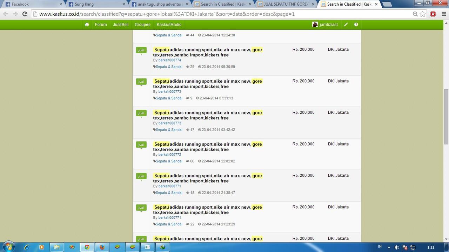Click Sepatu & Sandal tag dated 23-04-2014 09:30:59
This screenshot has height=252, width=449.
(x=169, y=67)
